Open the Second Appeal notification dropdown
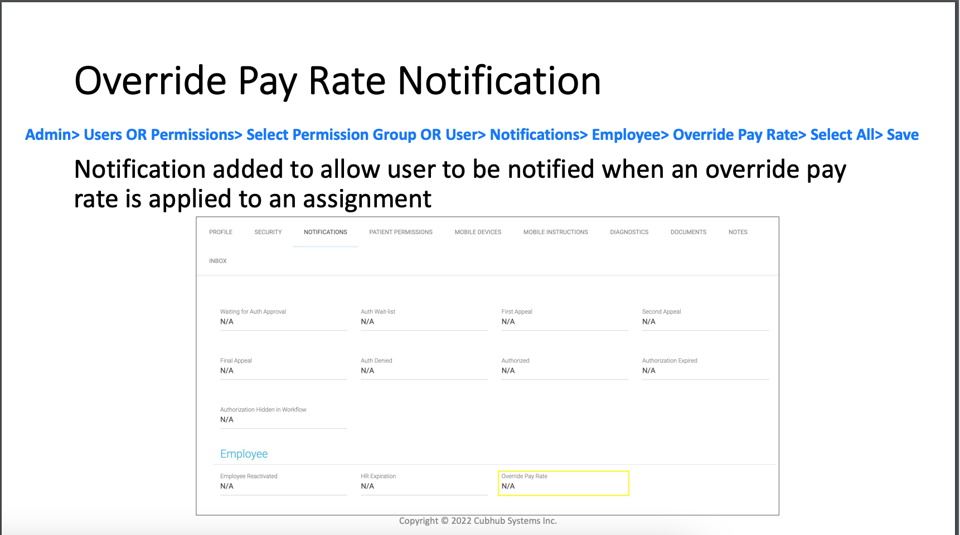Screen dimensions: 960x535 705,319
